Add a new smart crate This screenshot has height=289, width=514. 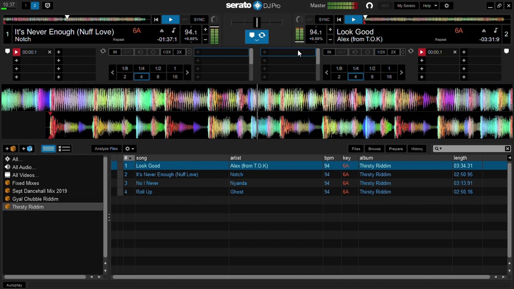27,149
